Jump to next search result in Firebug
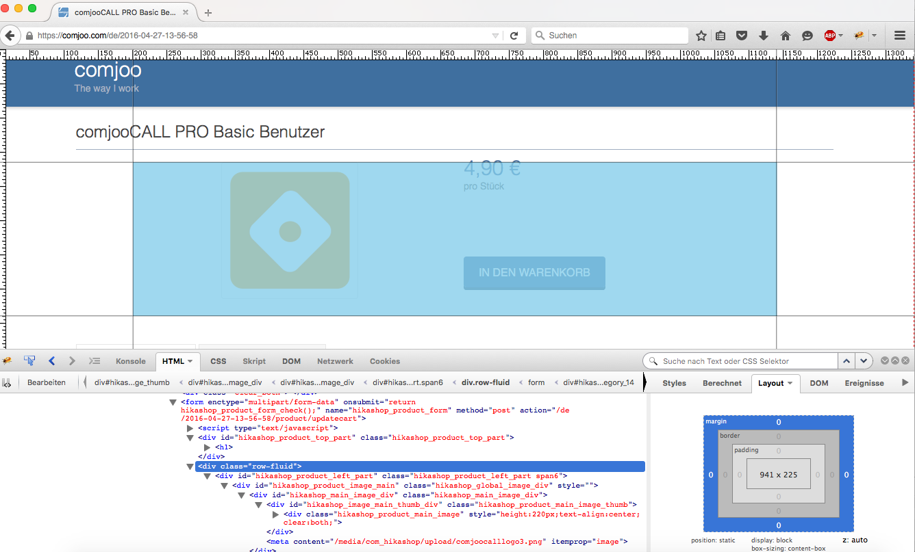The height and width of the screenshot is (552, 915). [864, 361]
